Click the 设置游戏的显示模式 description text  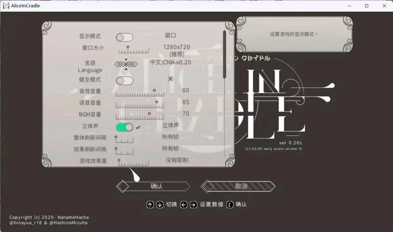coord(294,34)
